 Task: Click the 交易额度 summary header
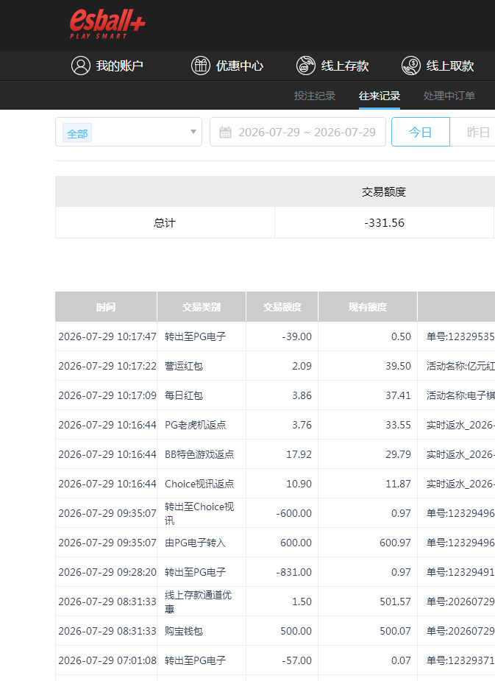[384, 191]
